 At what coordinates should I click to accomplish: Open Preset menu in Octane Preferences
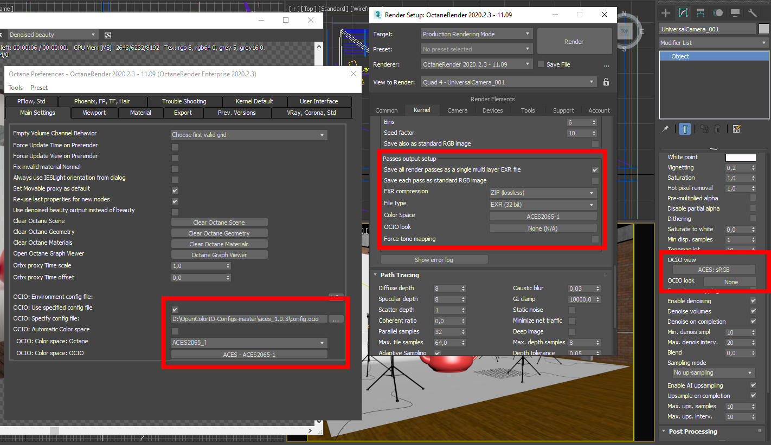39,88
